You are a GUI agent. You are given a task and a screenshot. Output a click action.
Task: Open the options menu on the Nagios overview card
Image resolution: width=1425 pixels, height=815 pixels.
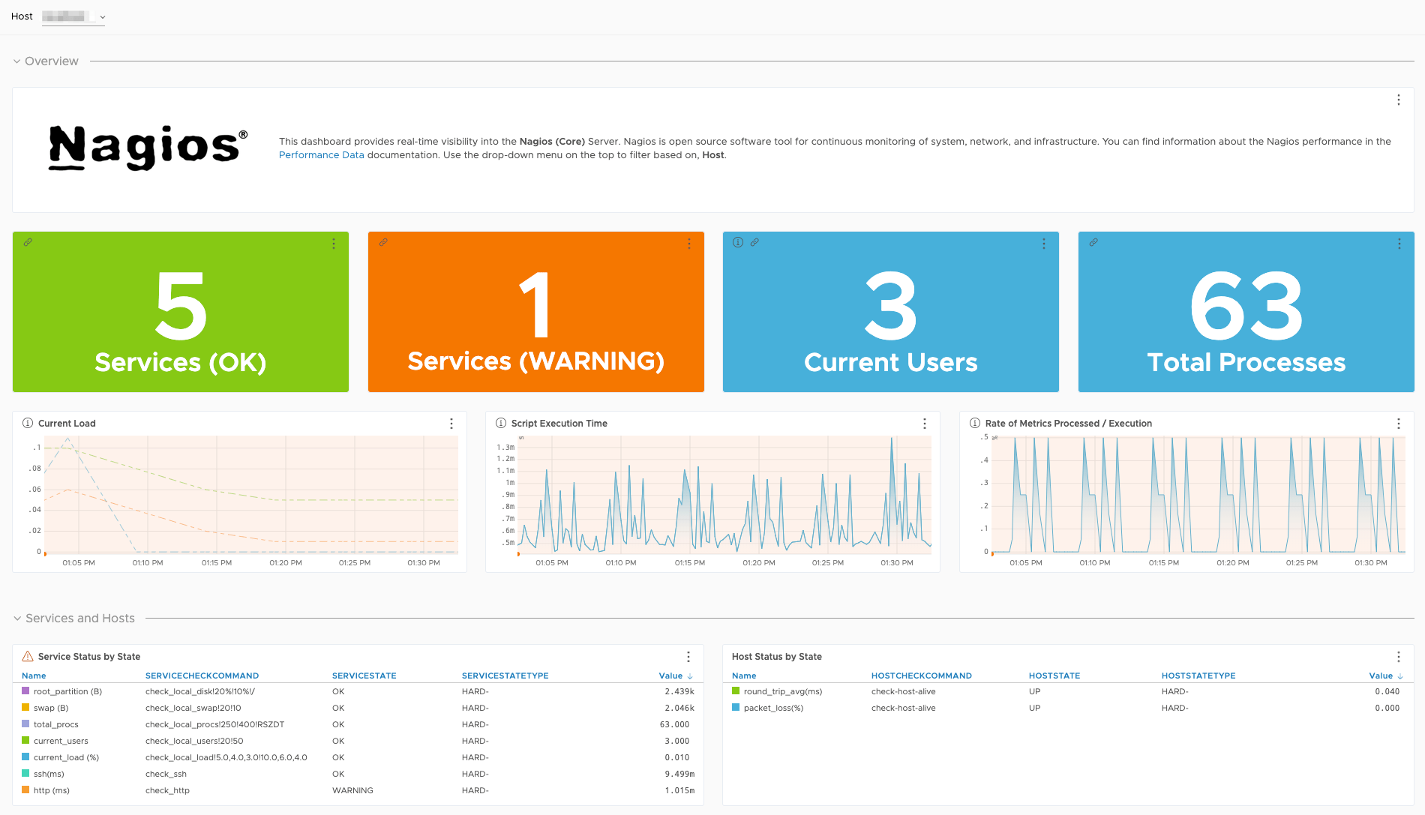pyautogui.click(x=1398, y=99)
